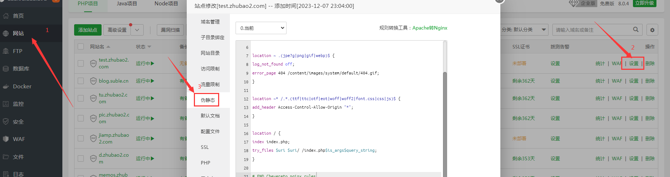The height and width of the screenshot is (177, 670).
Task: Open SSL in site settings menu
Action: [x=205, y=147]
